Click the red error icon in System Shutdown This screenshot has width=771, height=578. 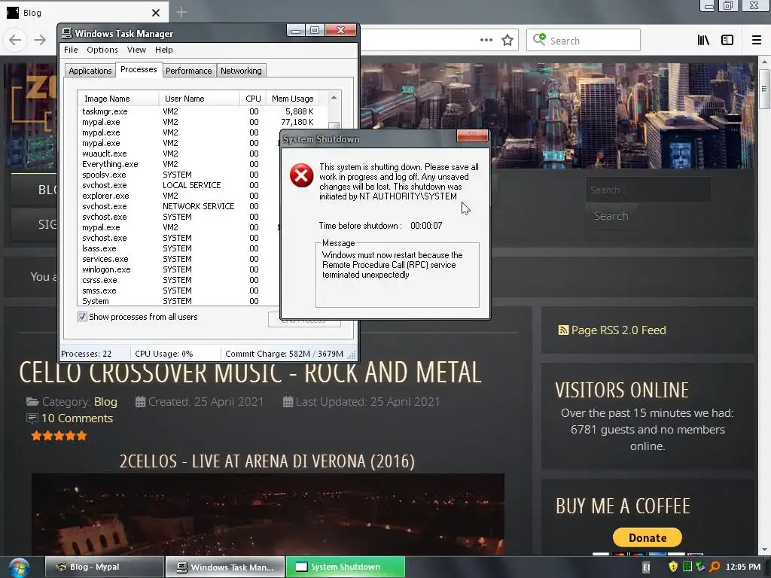tap(301, 175)
